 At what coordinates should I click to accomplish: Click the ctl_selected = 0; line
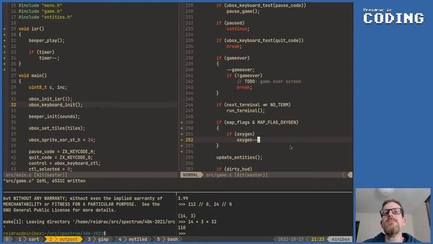click(51, 169)
